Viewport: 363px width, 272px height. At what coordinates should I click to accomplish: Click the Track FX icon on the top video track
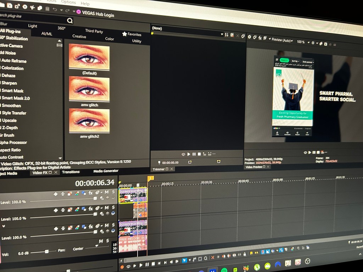[x=91, y=193]
